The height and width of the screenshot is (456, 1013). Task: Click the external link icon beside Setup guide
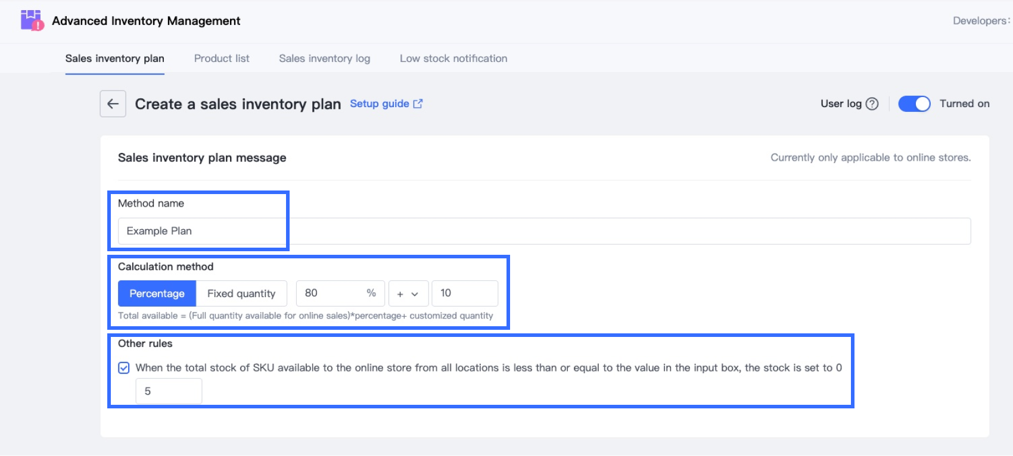coord(418,104)
